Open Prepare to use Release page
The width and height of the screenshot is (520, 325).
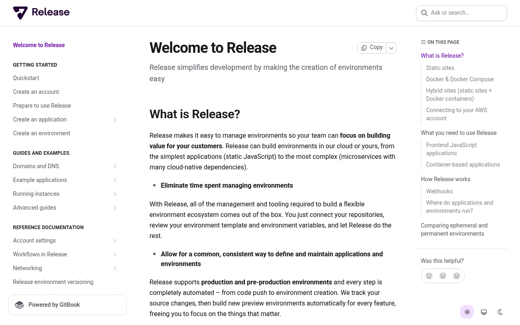(x=42, y=106)
